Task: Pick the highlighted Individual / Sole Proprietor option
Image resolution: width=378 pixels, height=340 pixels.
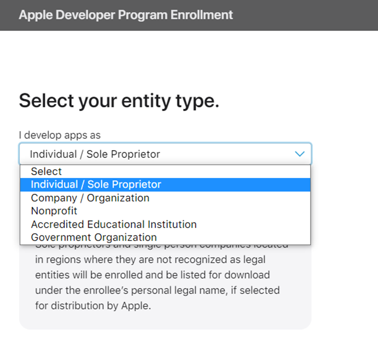Action: point(96,185)
